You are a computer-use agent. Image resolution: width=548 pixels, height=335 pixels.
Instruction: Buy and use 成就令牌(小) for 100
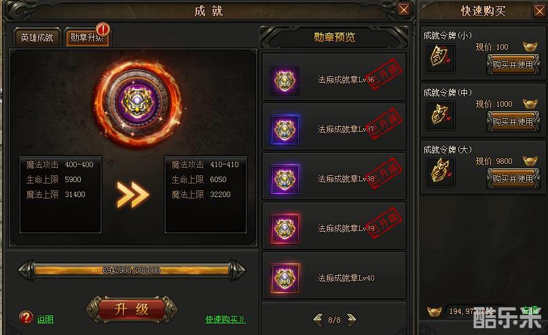pos(513,65)
